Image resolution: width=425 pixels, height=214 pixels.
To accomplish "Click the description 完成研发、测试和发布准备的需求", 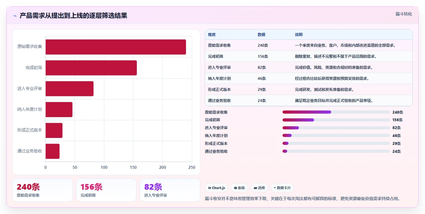I will pyautogui.click(x=324, y=90).
